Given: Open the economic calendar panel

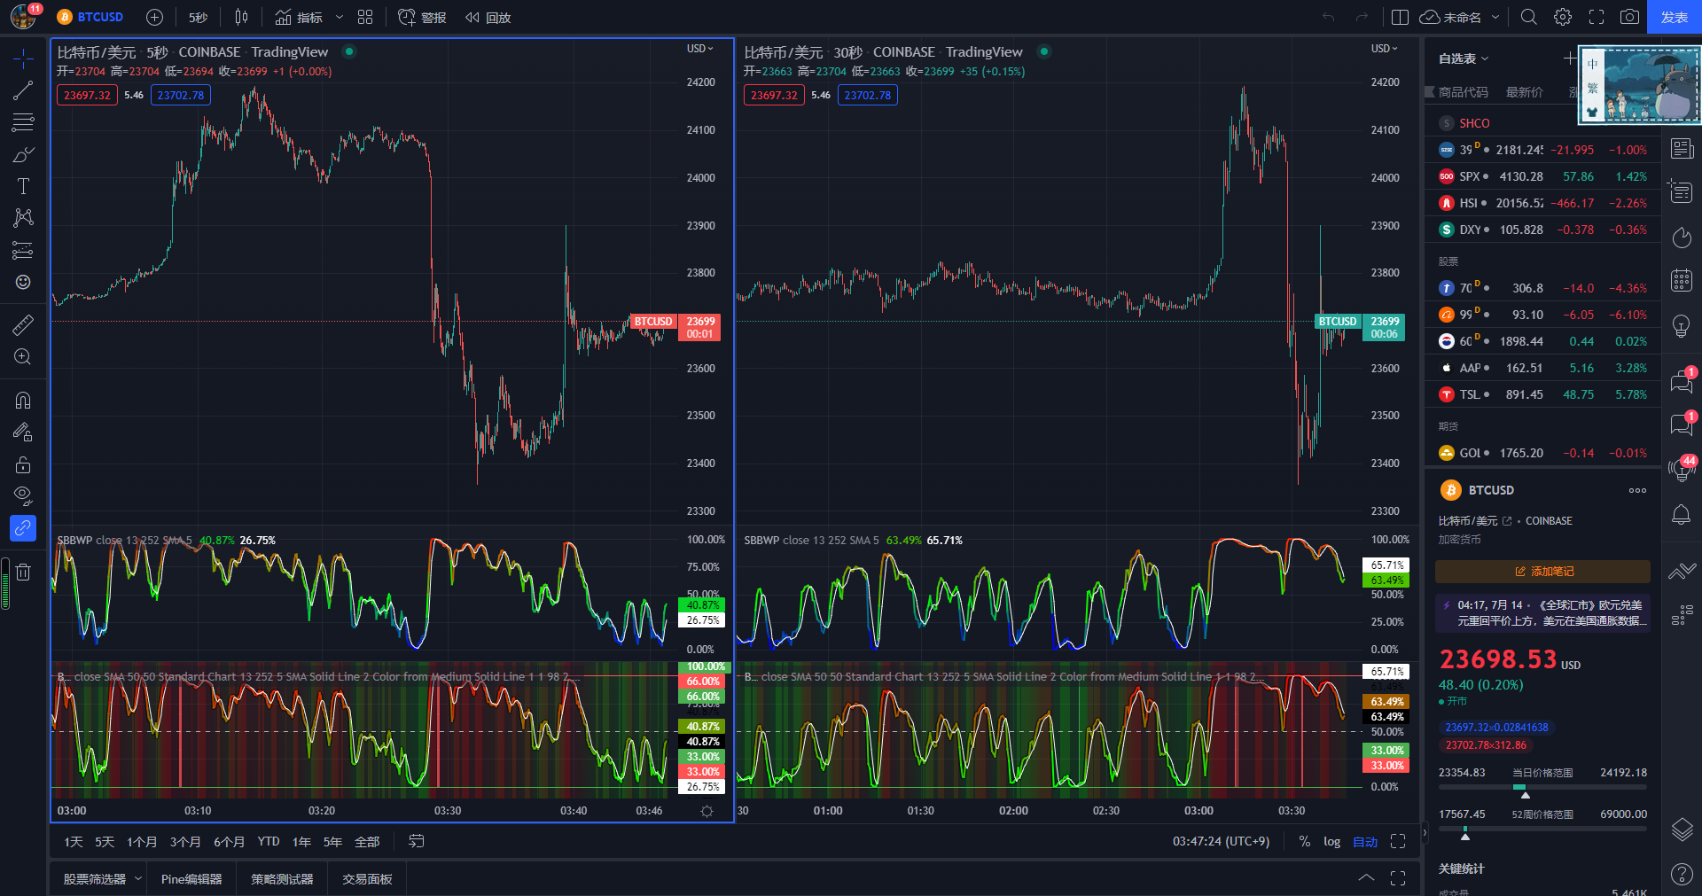Looking at the screenshot, I should [x=1682, y=281].
